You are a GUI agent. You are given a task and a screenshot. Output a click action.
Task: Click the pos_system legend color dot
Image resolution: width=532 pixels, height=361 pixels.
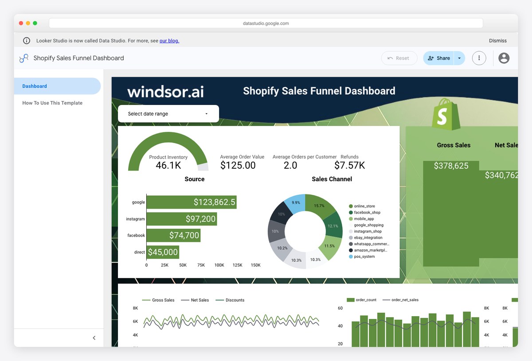point(351,256)
